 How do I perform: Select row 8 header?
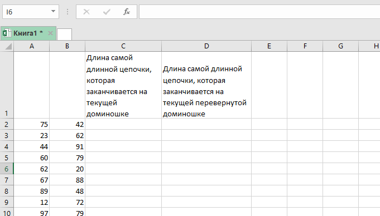point(7,191)
